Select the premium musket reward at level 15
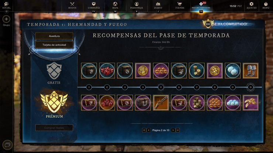This screenshot has width=273, height=153. tap(161, 103)
